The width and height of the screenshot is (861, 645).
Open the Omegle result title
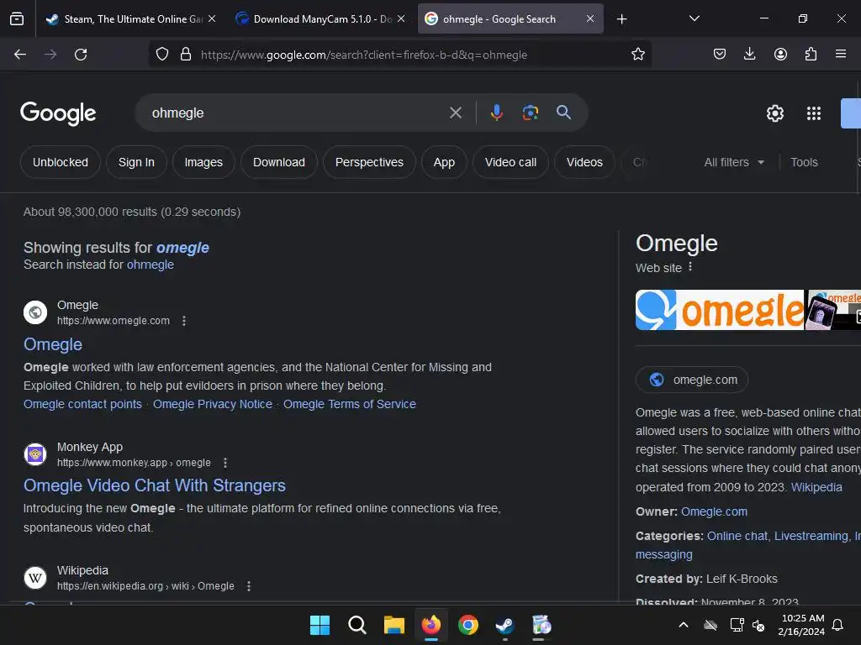(x=53, y=344)
